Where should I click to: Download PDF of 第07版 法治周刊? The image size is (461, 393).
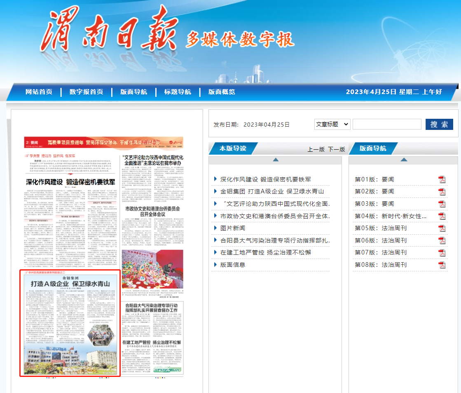click(x=442, y=252)
